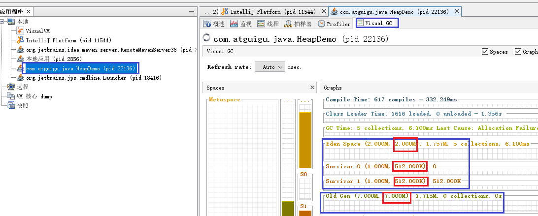This screenshot has width=538, height=216.
Task: Click the Survivor 0 graph label
Action: [381, 166]
